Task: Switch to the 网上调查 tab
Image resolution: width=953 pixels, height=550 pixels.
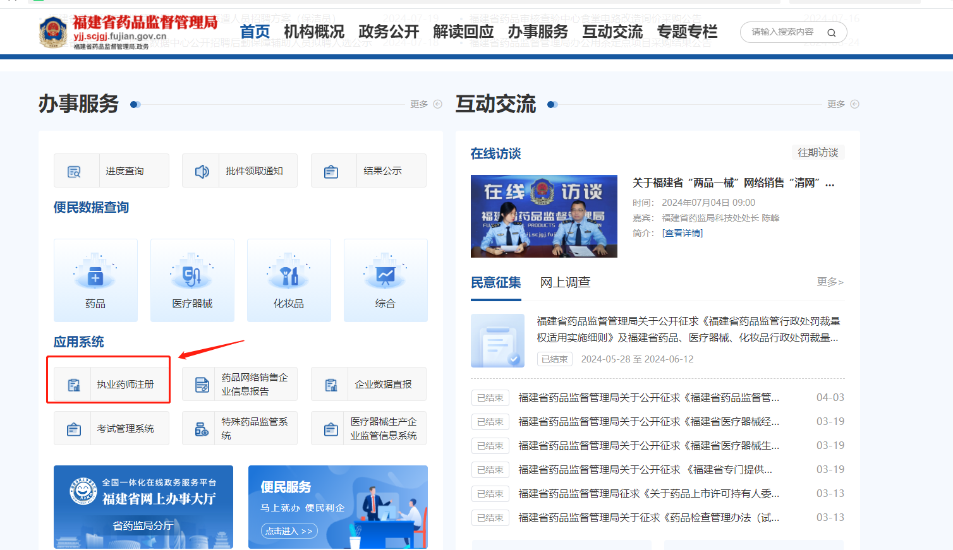Action: pyautogui.click(x=566, y=282)
